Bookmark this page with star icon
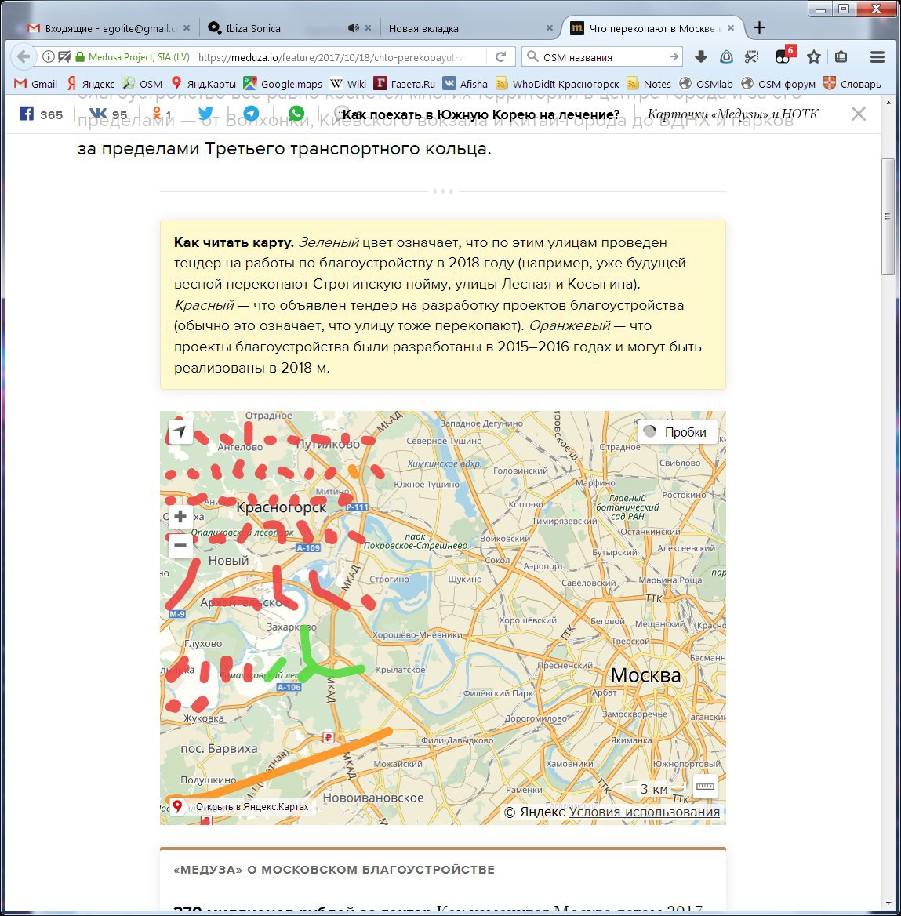This screenshot has width=901, height=916. [813, 56]
